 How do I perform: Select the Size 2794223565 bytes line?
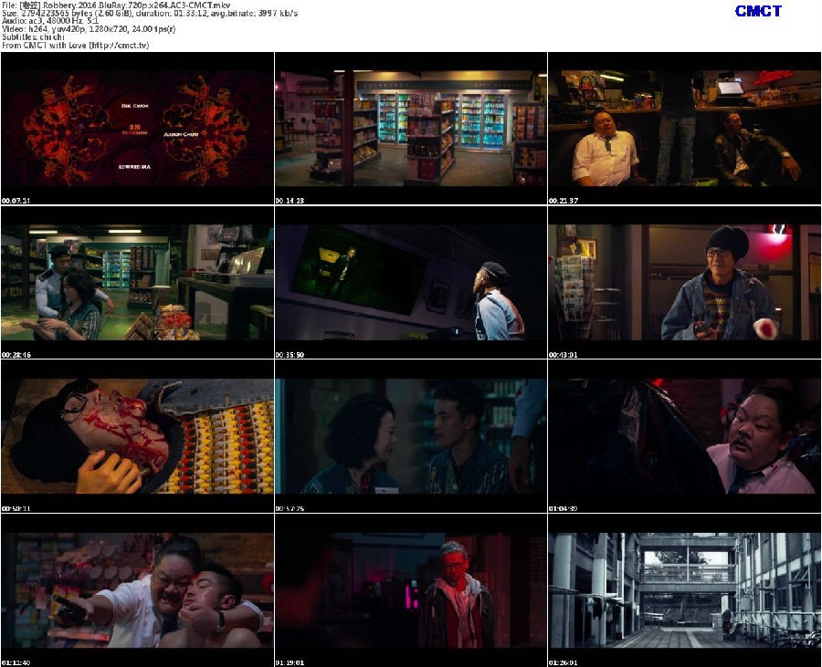coord(150,13)
